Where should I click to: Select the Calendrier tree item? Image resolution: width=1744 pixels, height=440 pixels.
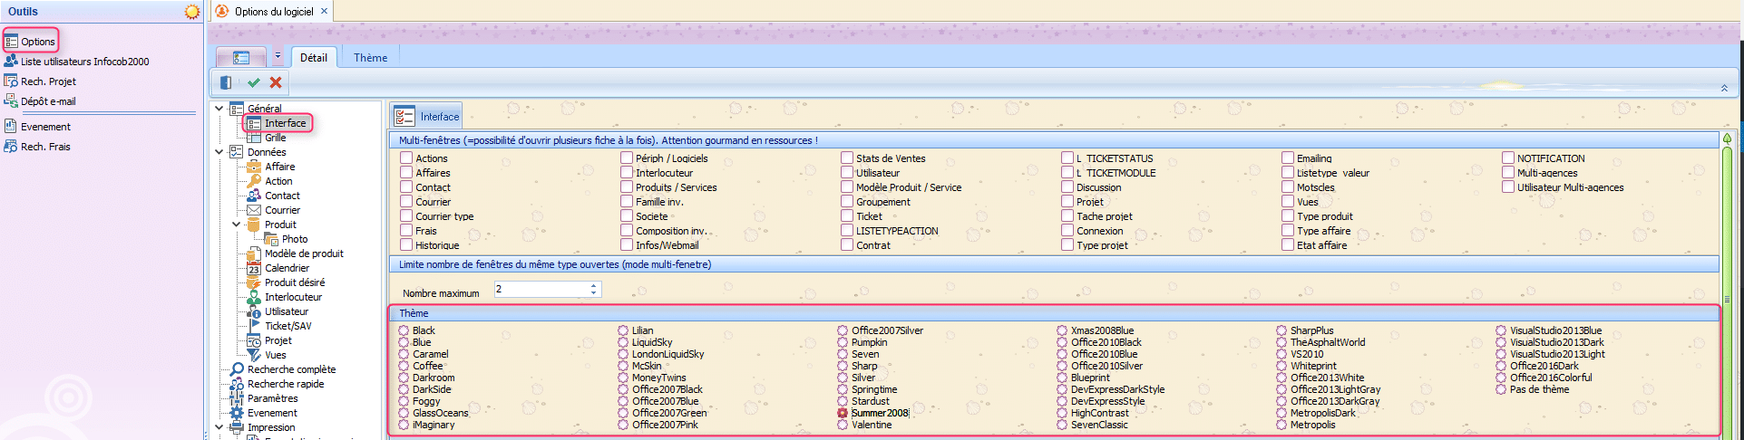(x=287, y=268)
